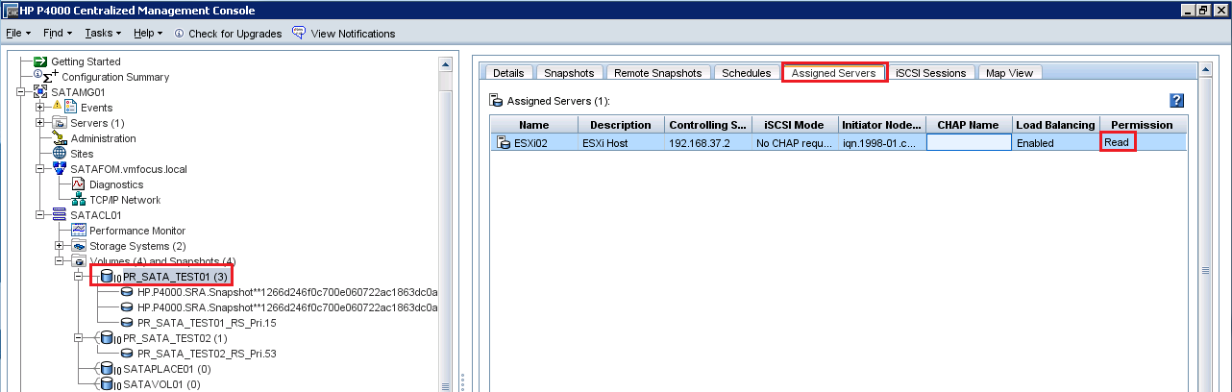1232x392 pixels.
Task: Collapse the SATAMG01 management group node
Action: pyautogui.click(x=21, y=92)
